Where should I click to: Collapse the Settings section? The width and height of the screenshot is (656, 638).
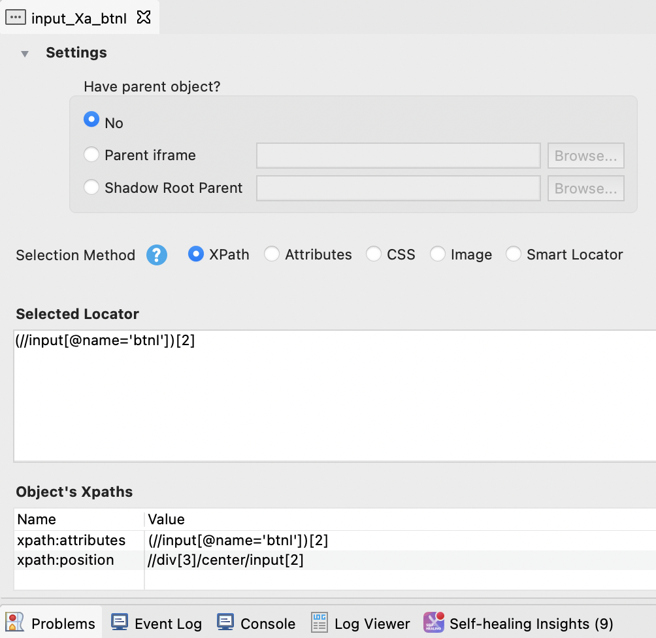tap(24, 53)
